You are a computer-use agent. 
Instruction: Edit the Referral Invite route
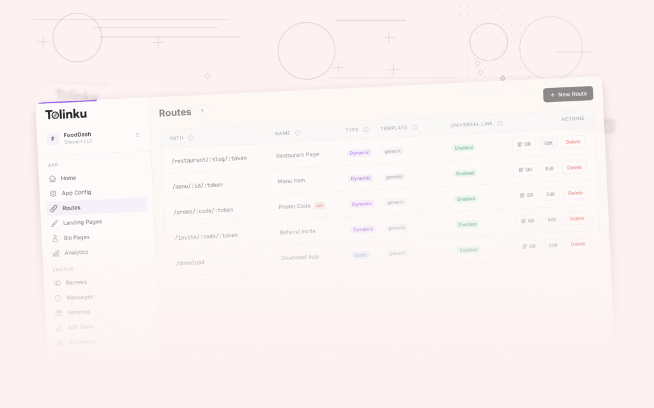pos(552,219)
